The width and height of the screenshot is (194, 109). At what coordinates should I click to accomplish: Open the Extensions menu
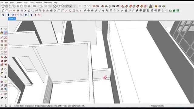pos(48,2)
